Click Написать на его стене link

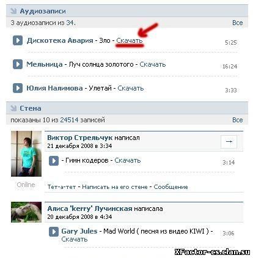click(x=115, y=187)
